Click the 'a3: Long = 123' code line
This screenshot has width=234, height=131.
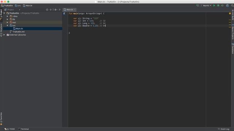(89, 23)
